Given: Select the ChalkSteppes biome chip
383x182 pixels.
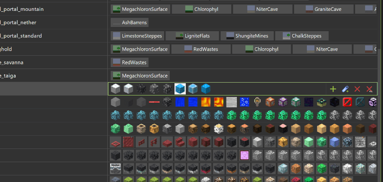Looking at the screenshot, I should (302, 36).
